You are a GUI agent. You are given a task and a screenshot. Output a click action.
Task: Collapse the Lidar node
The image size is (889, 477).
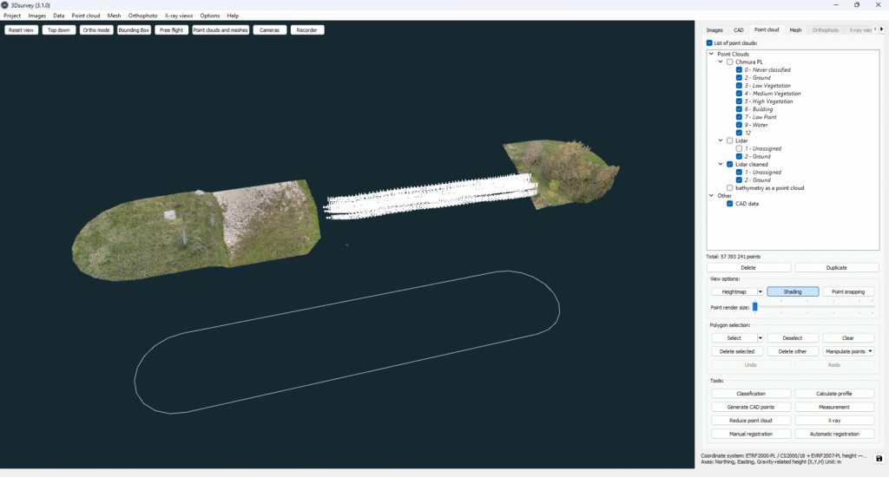tap(721, 140)
